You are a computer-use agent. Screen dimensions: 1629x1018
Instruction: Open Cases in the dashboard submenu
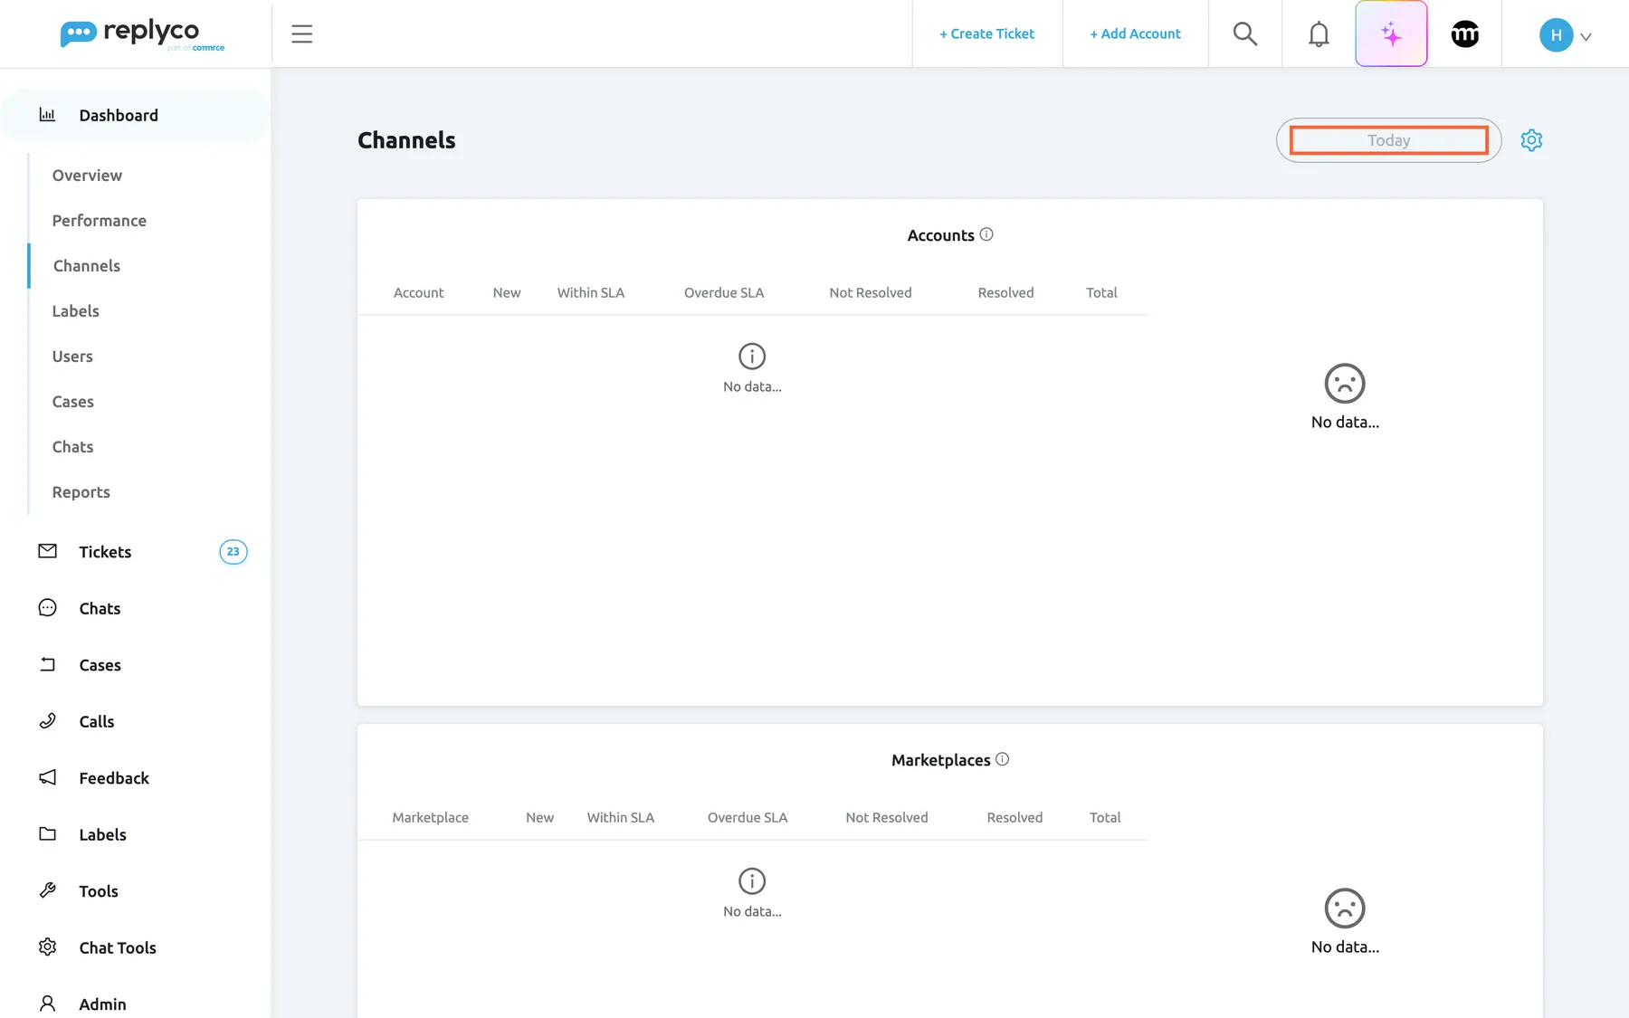pyautogui.click(x=73, y=402)
